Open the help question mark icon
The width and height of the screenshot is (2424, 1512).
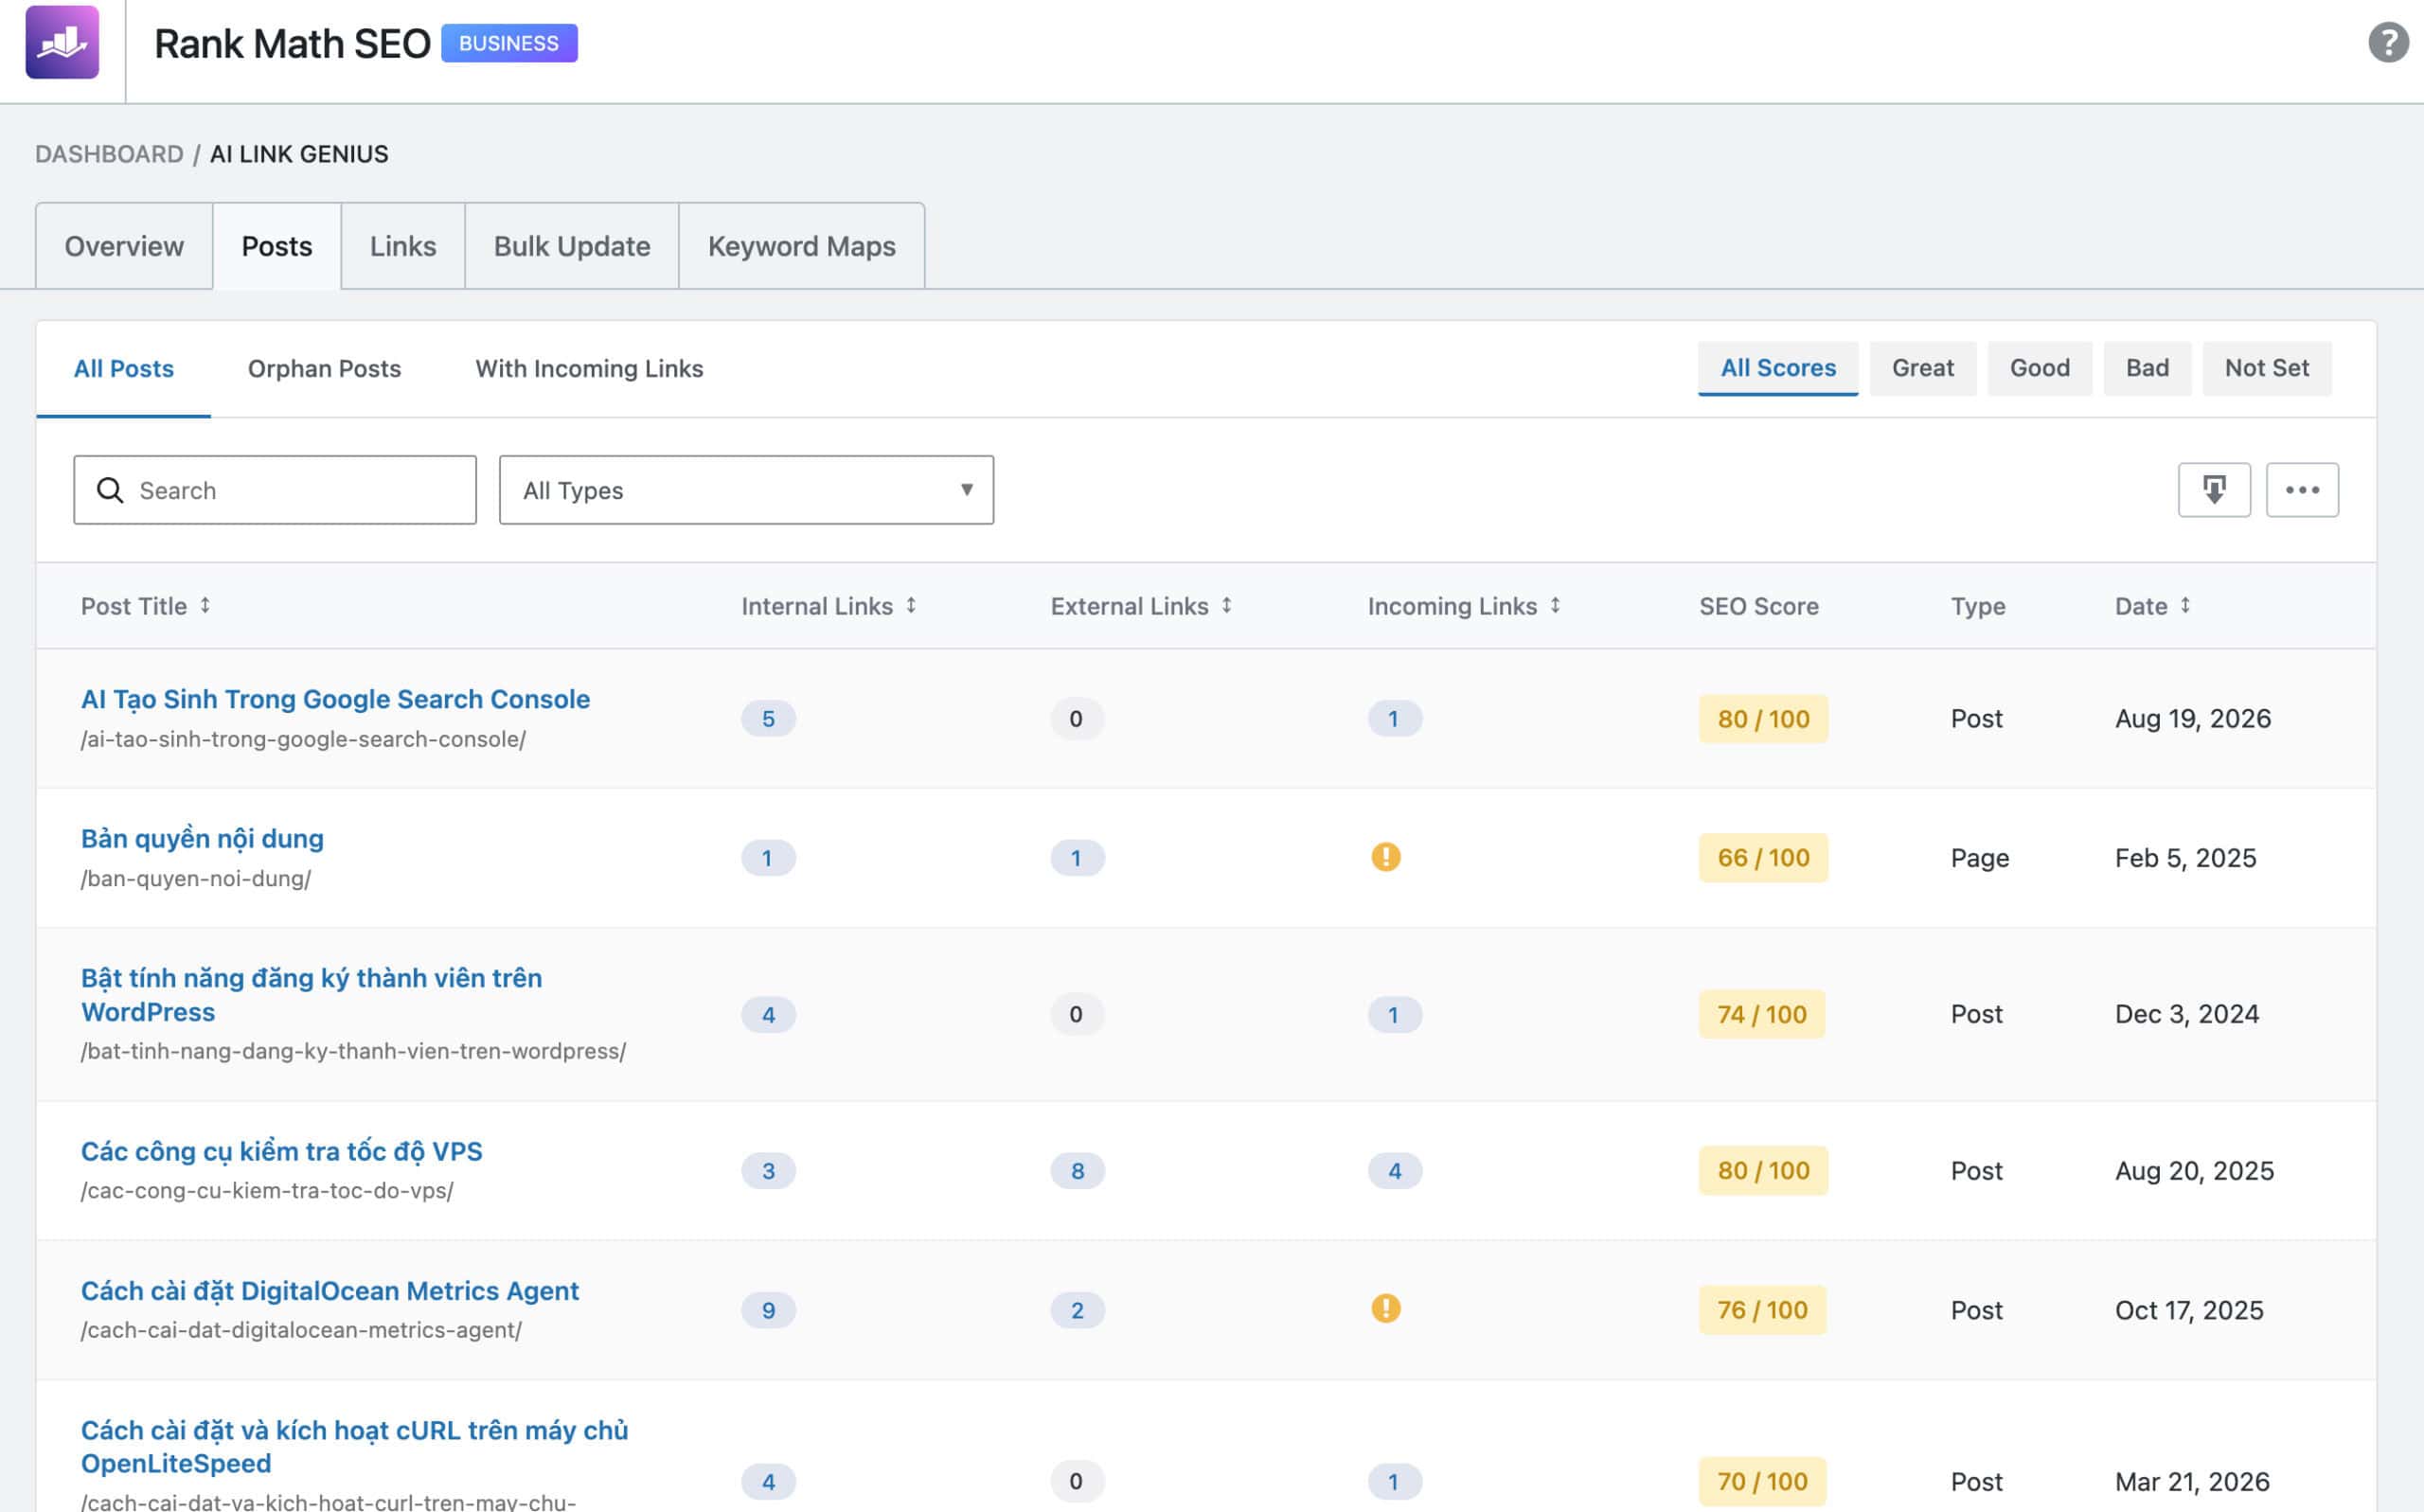click(2388, 42)
